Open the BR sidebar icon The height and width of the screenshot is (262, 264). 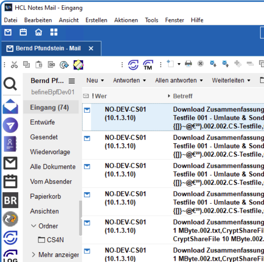click(x=10, y=200)
